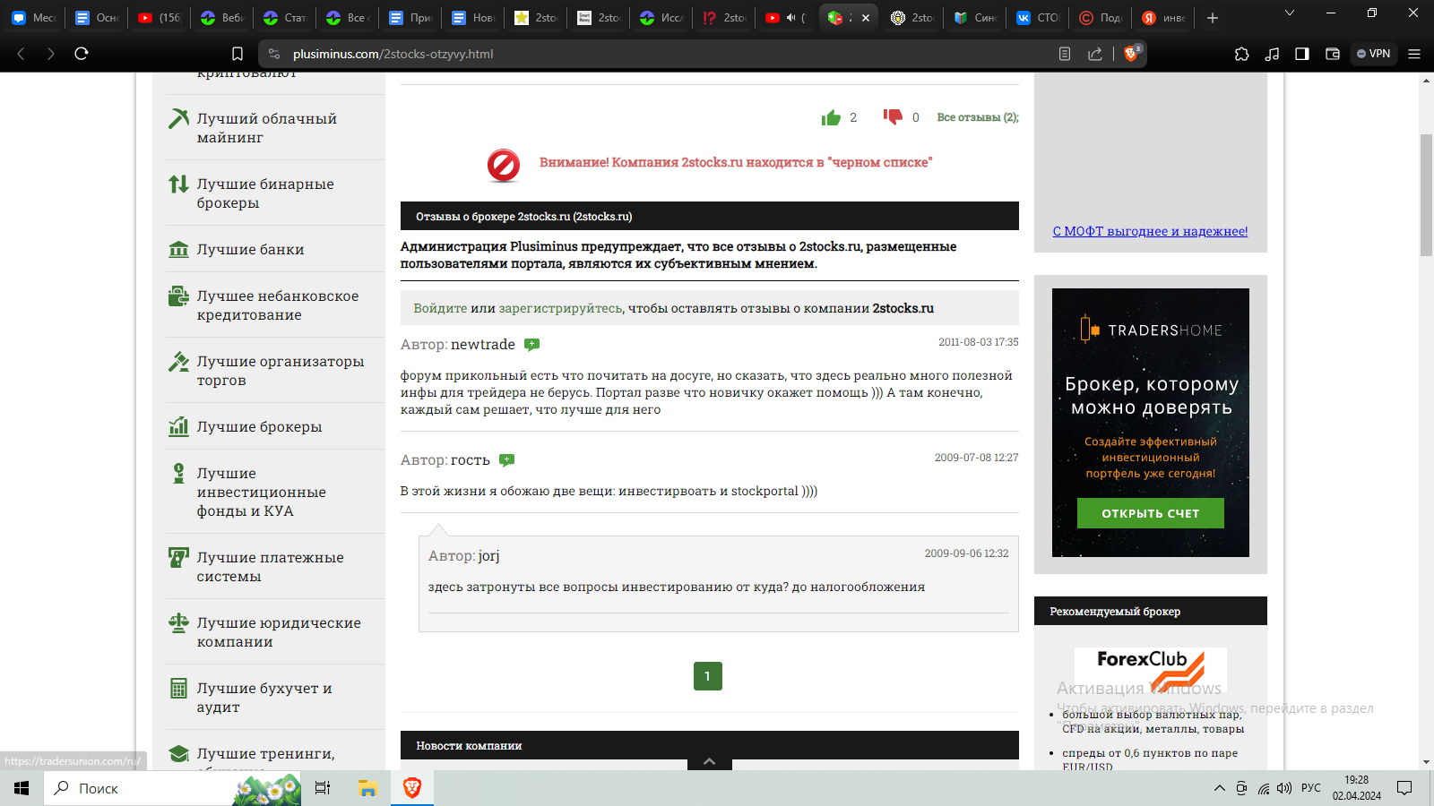This screenshot has width=1434, height=806.
Task: Switch to the tab labeled Под
Action: 1100,18
